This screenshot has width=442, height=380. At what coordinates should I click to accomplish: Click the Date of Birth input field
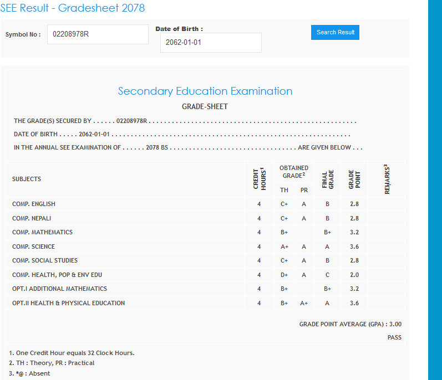click(x=211, y=43)
